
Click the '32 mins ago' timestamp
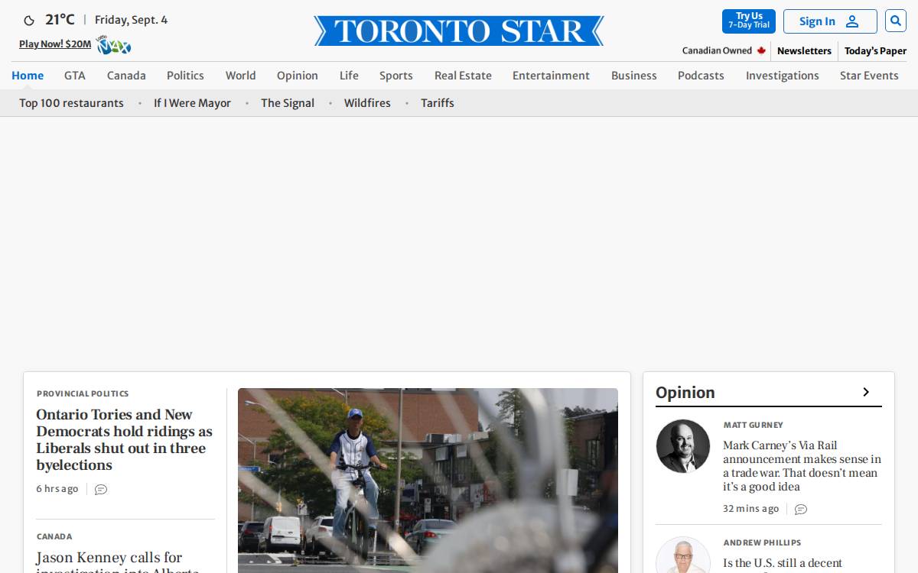[x=751, y=509]
